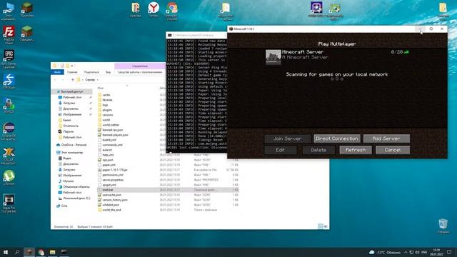The width and height of the screenshot is (457, 257).
Task: Click Command Prompt icon in the taskbar
Action: (x=64, y=252)
